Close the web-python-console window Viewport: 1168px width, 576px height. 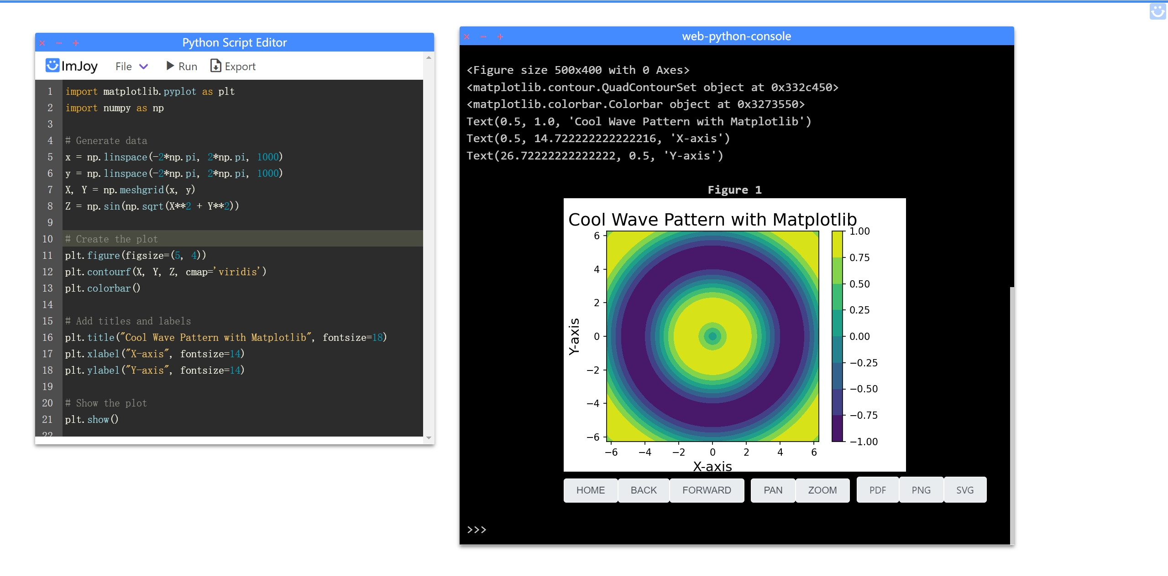coord(466,37)
